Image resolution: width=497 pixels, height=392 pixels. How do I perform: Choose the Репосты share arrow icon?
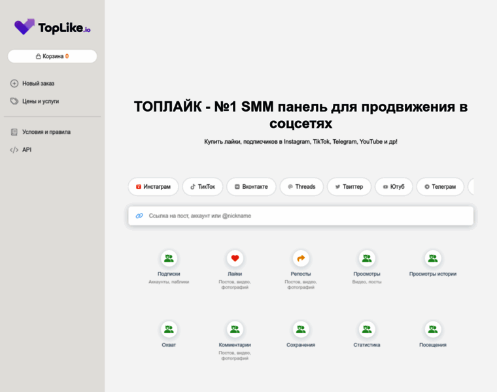click(x=301, y=258)
